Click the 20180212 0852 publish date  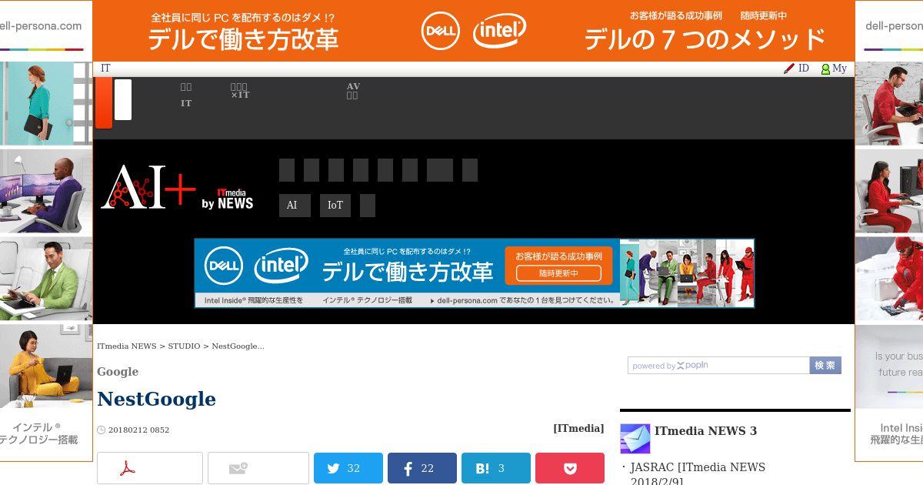coord(138,430)
